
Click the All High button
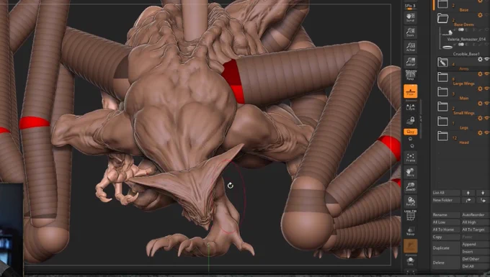476,222
